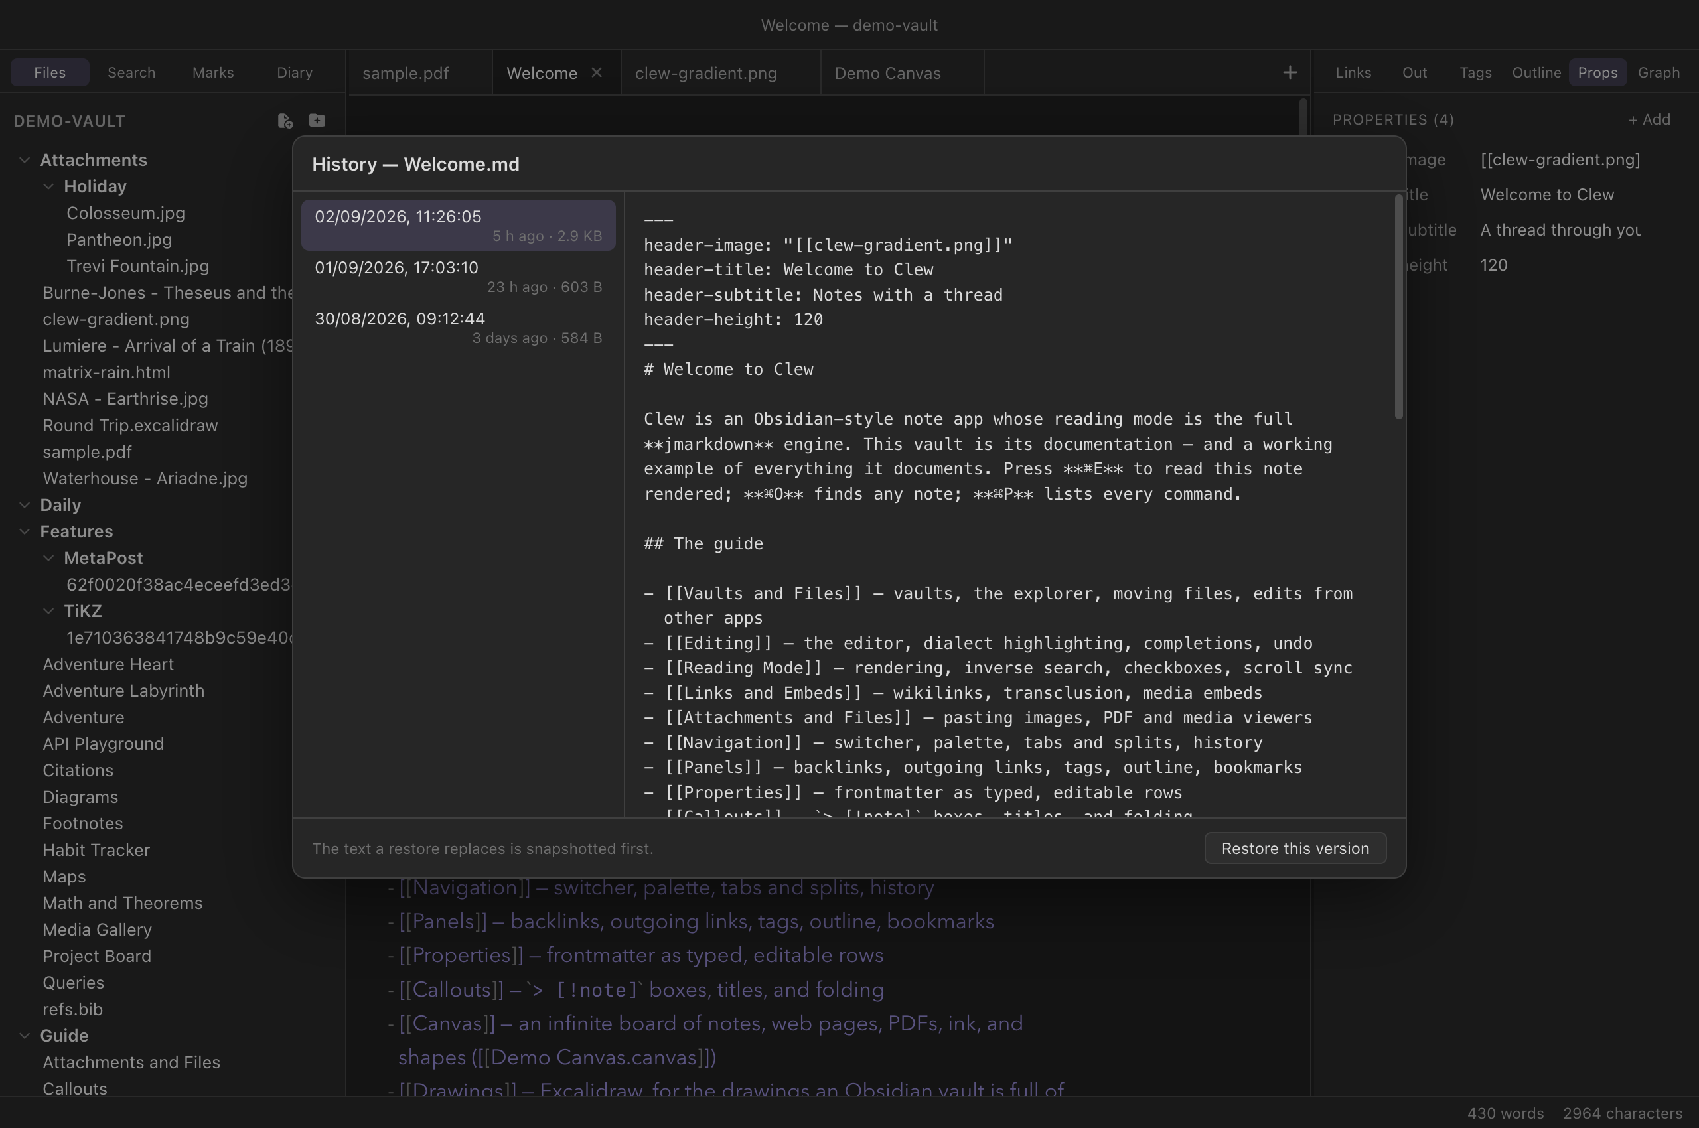Collapse the MetaPost folder
This screenshot has height=1128, width=1699.
click(48, 558)
